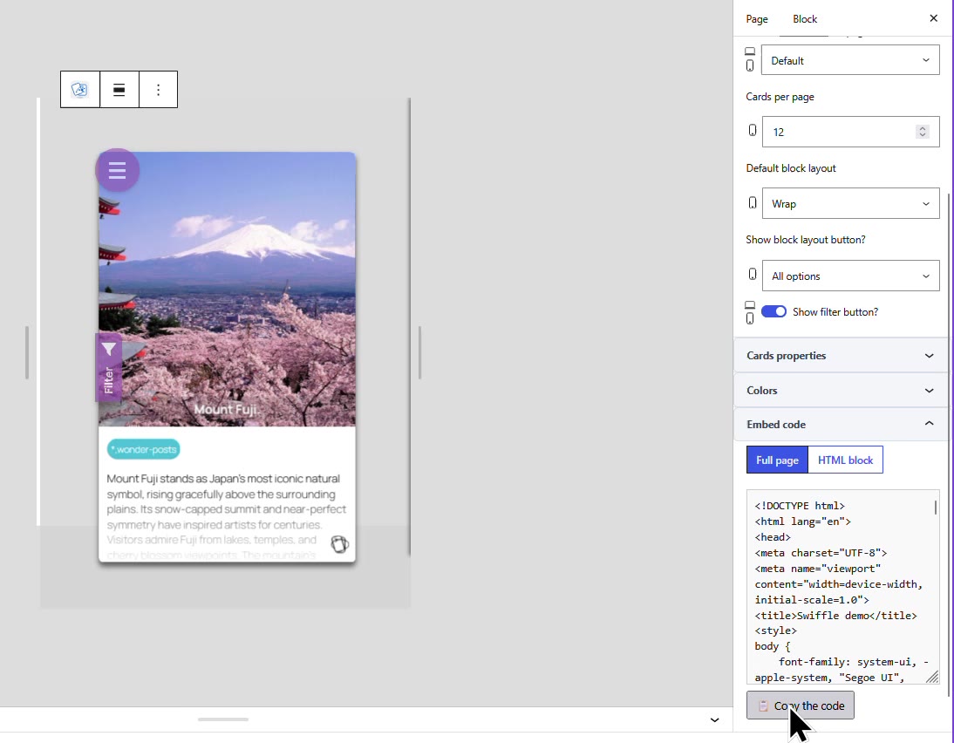
Task: Open block options three-dot menu
Action: click(158, 90)
